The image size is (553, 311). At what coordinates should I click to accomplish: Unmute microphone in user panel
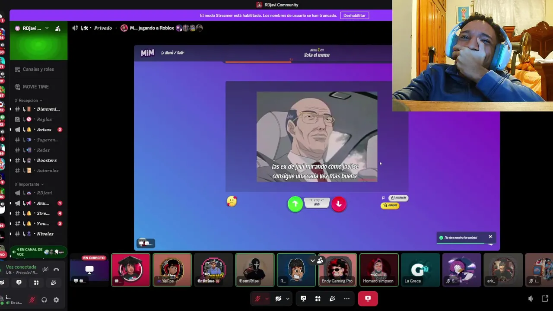pos(32,300)
